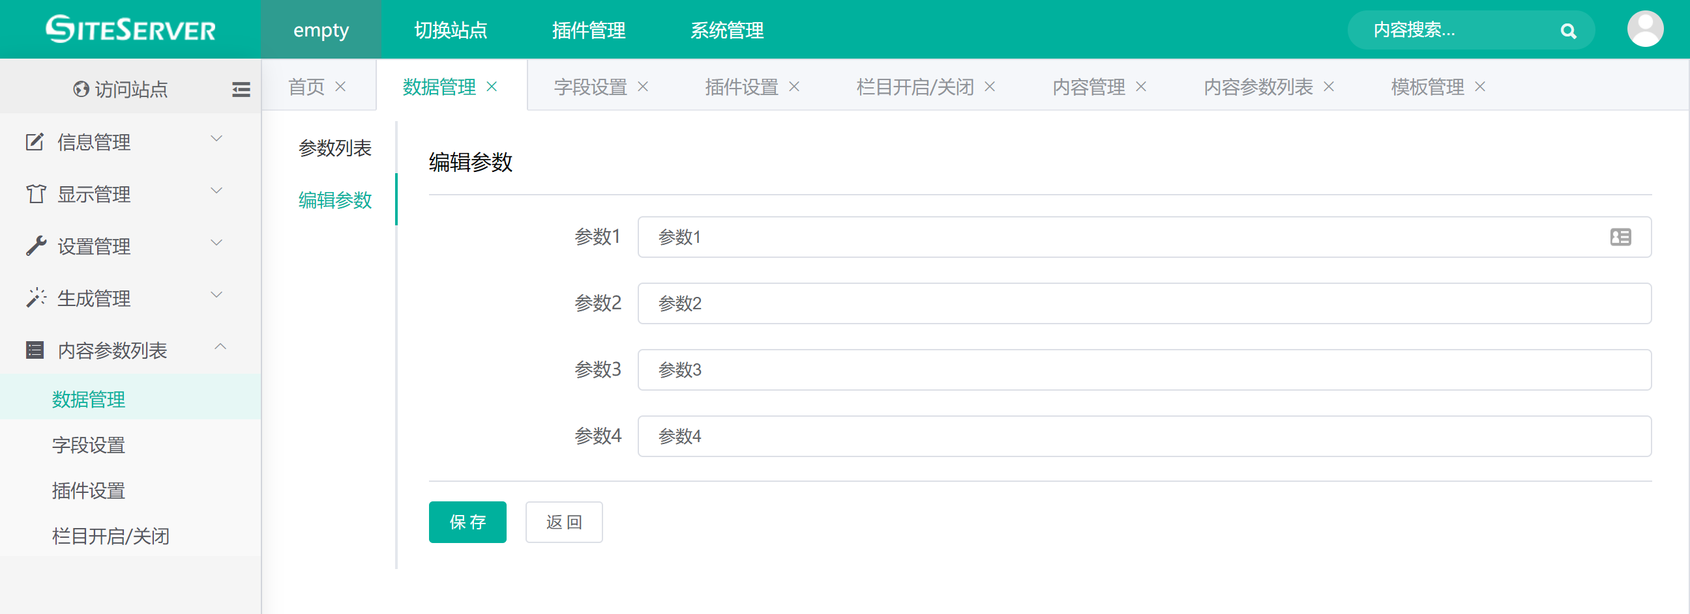Open 插件管理 in the top navigation
The height and width of the screenshot is (614, 1690).
[589, 30]
